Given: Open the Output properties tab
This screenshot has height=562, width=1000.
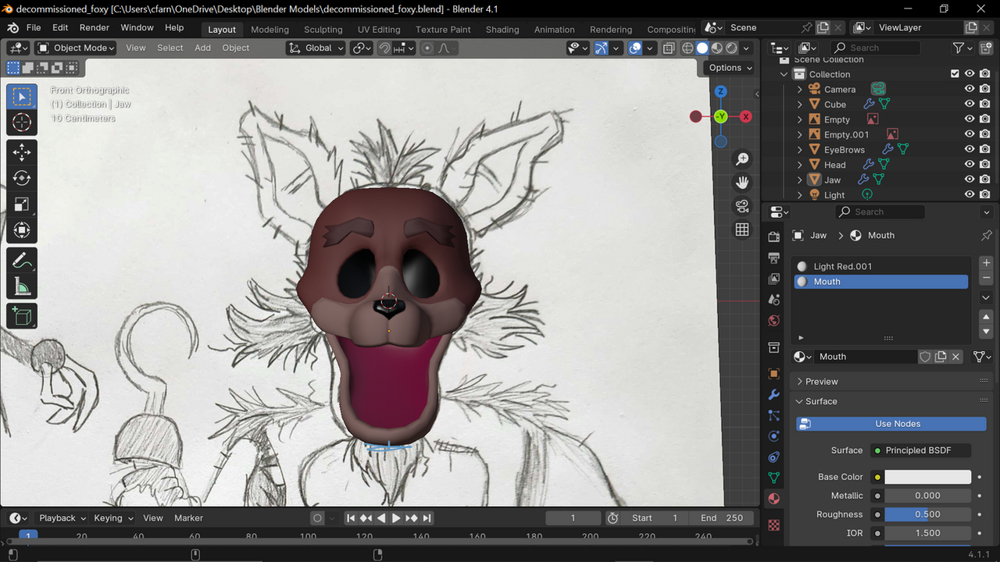Looking at the screenshot, I should pyautogui.click(x=774, y=258).
